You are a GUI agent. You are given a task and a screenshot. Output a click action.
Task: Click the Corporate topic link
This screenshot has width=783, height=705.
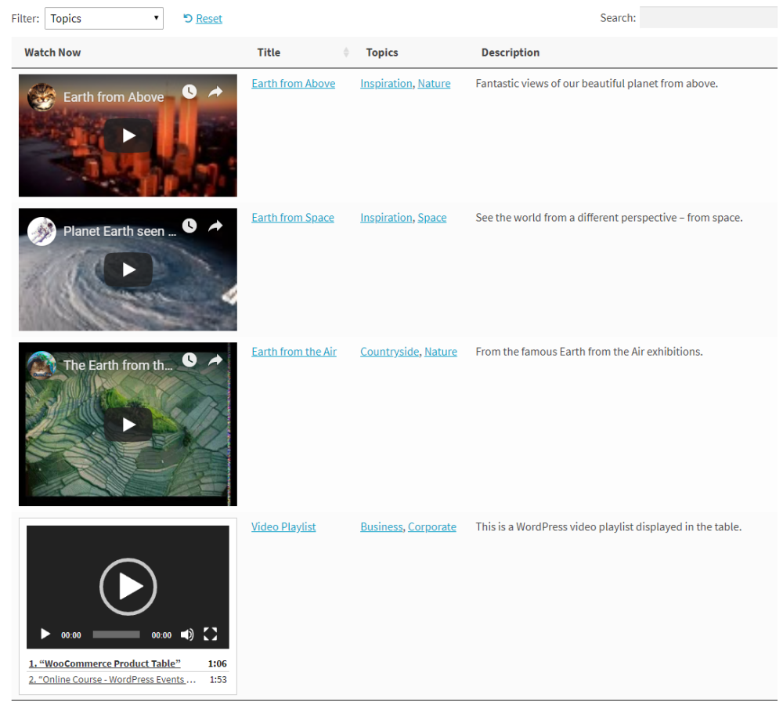point(431,527)
